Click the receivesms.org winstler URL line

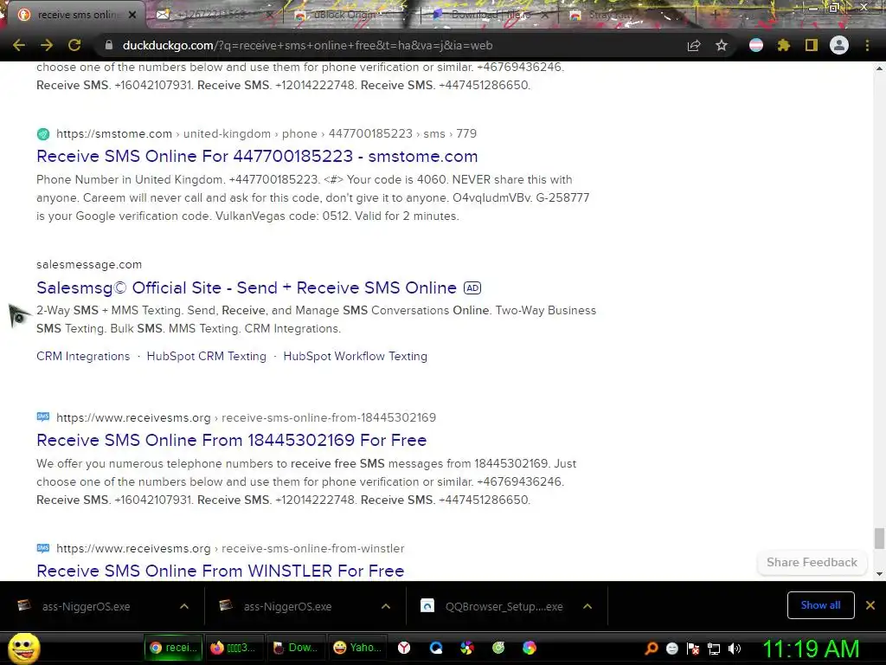[230, 548]
